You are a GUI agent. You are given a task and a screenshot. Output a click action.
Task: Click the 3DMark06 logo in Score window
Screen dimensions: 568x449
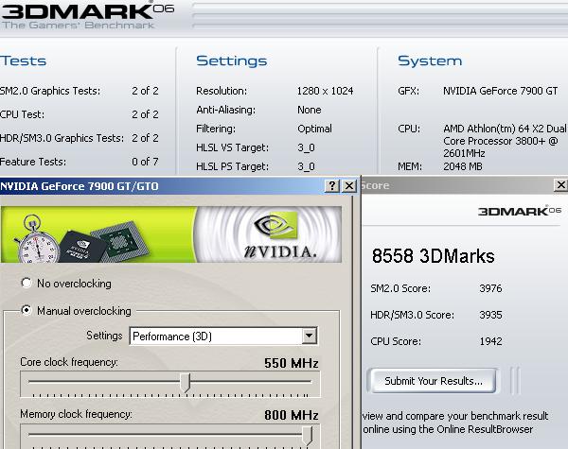coord(520,211)
